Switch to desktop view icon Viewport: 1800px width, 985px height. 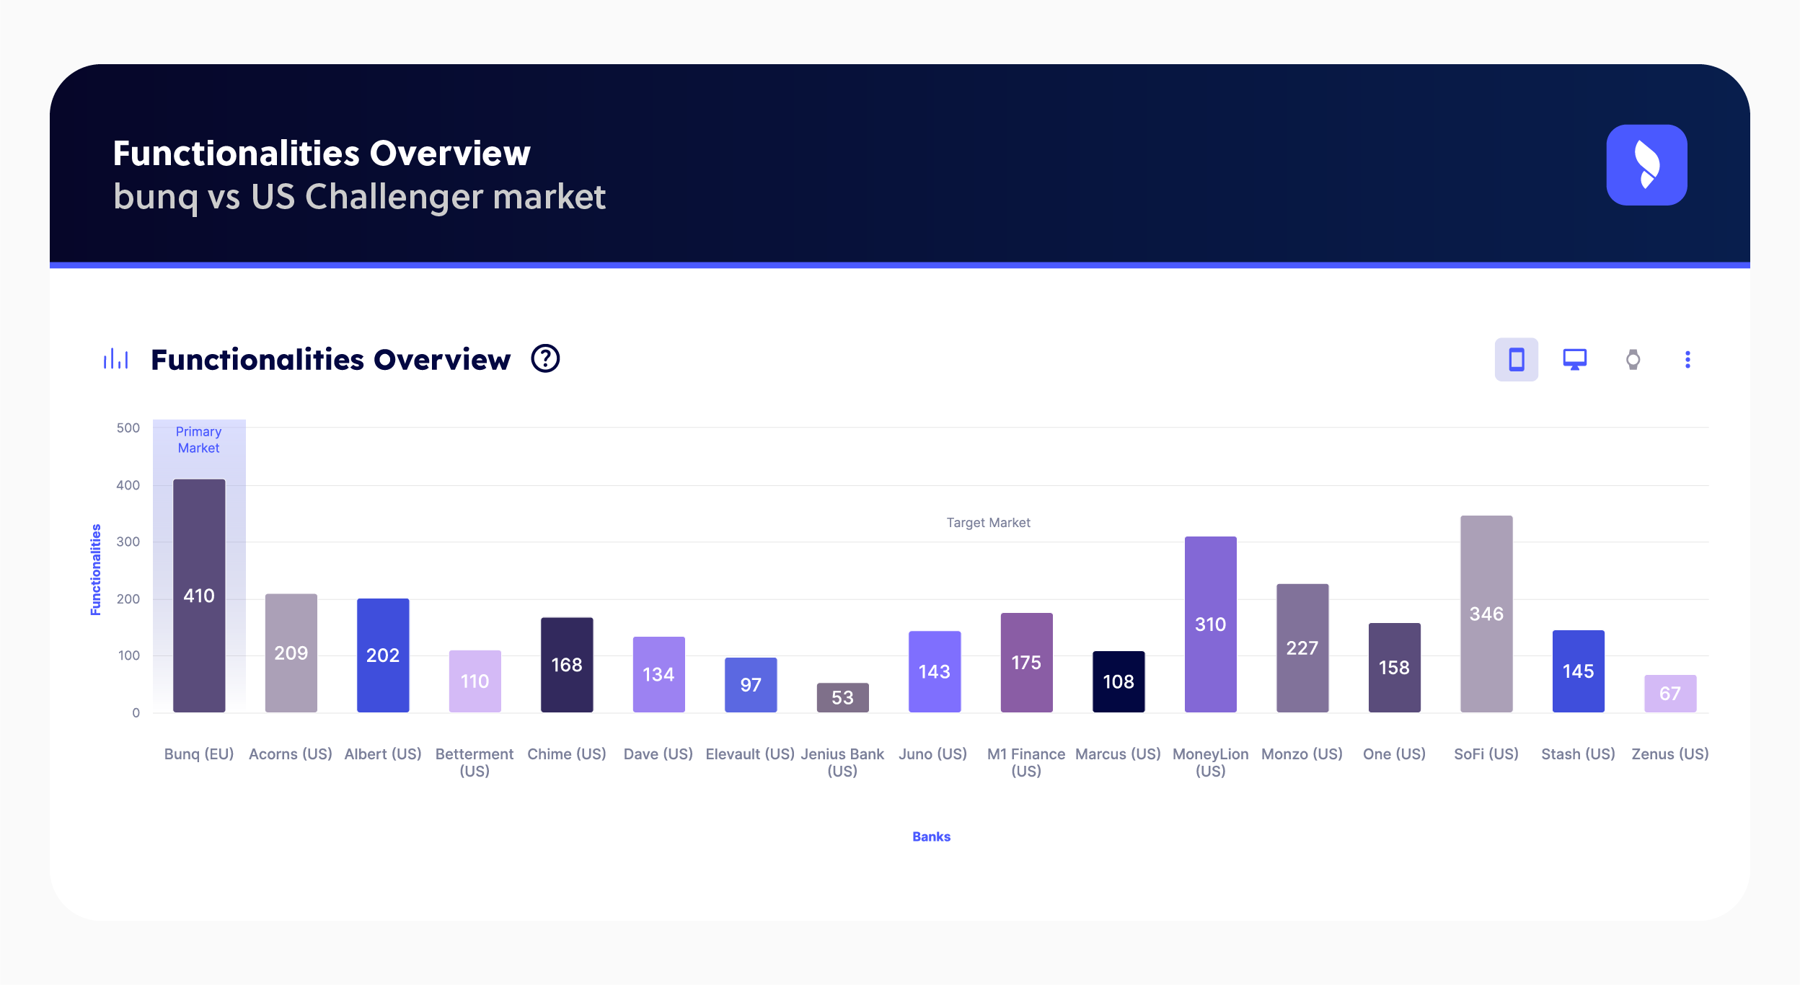1574,359
